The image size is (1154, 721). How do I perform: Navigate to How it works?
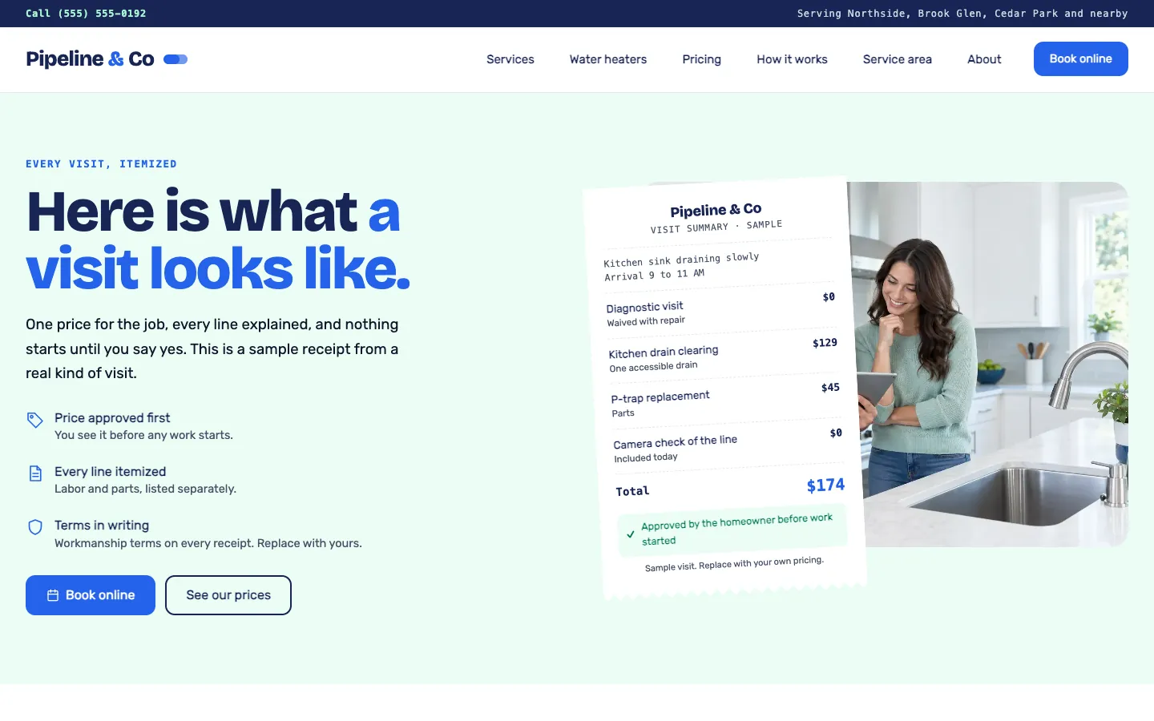792,59
